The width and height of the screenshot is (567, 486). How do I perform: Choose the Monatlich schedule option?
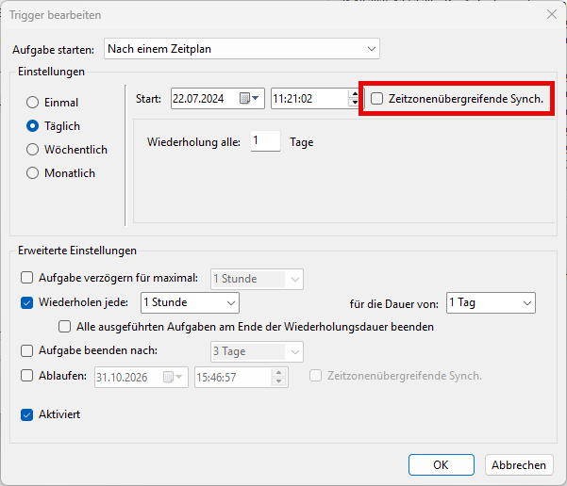33,173
